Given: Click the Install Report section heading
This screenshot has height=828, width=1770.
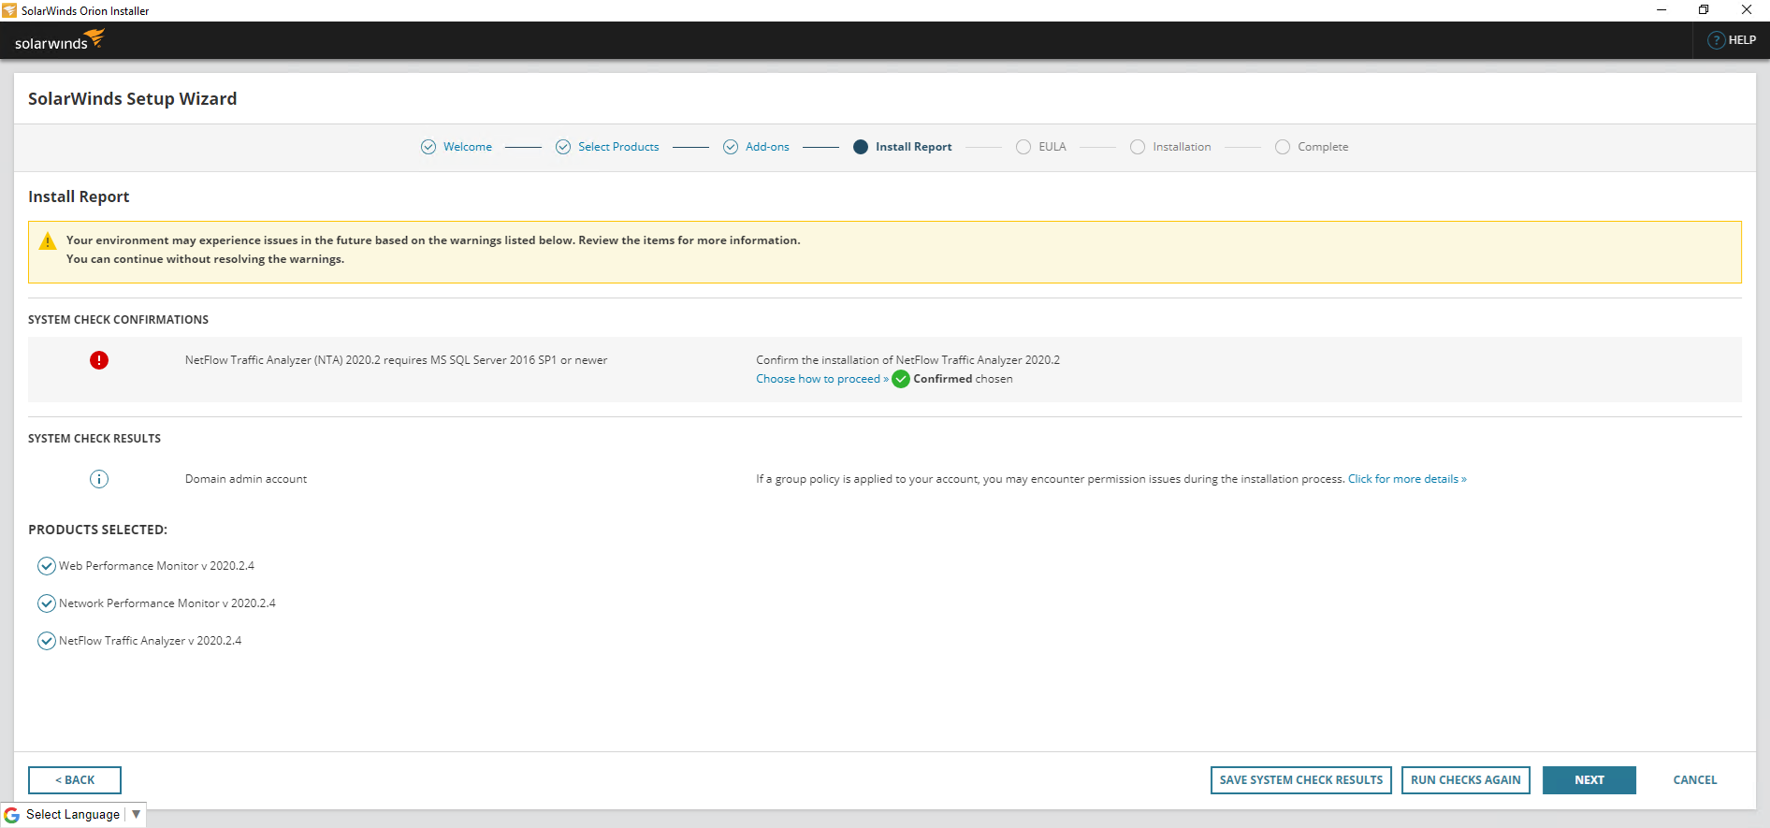Looking at the screenshot, I should point(79,197).
